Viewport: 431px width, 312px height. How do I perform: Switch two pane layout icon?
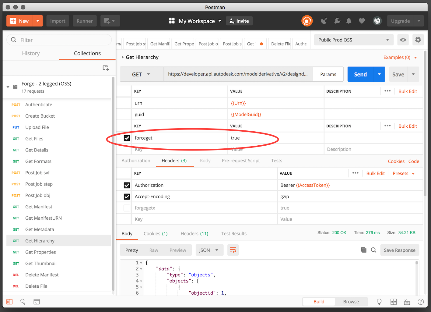pos(394,302)
